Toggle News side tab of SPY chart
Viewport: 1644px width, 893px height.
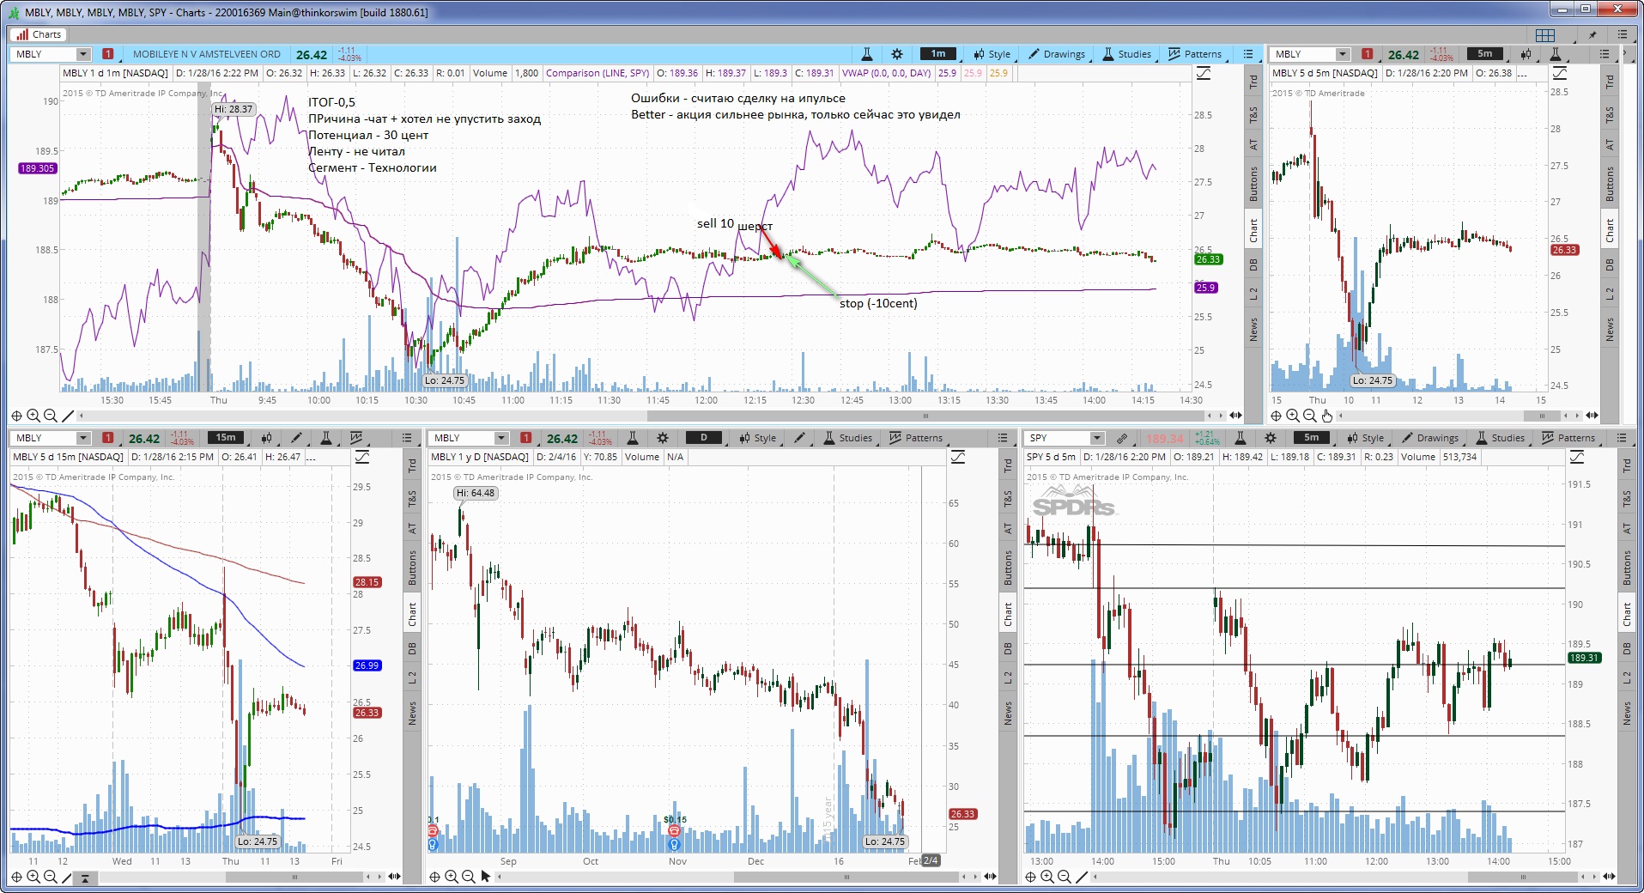pyautogui.click(x=1627, y=713)
